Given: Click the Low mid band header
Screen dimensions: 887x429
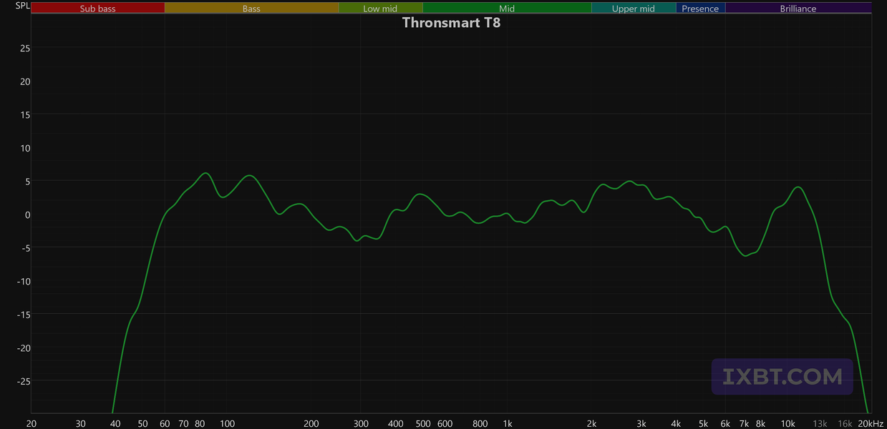Looking at the screenshot, I should tap(380, 9).
